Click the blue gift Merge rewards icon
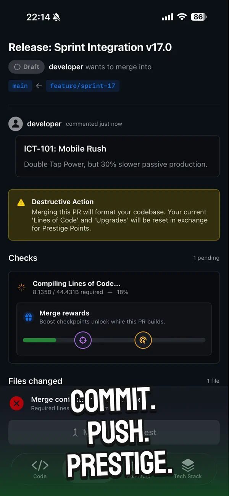Viewport: 229px width, 496px height. point(29,317)
